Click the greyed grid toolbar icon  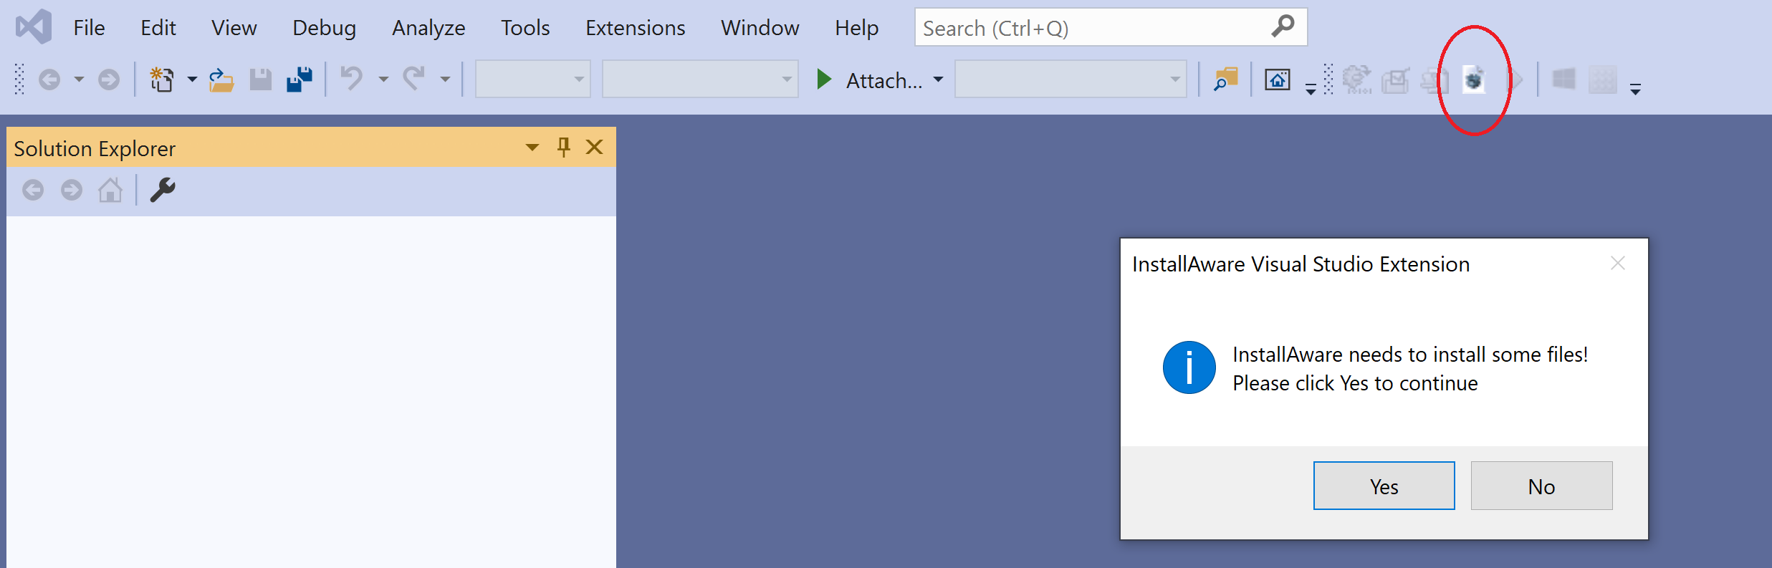[x=1603, y=80]
